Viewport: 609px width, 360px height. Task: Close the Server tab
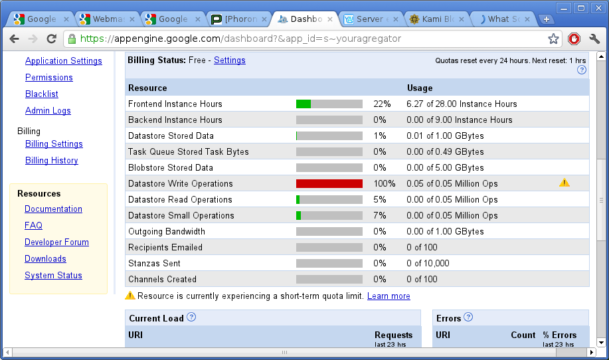point(395,19)
